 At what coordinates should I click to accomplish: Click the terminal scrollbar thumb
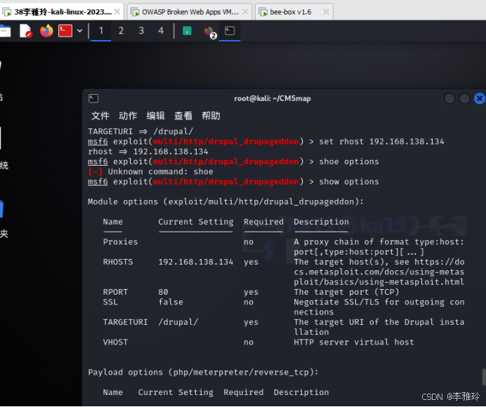coord(484,377)
